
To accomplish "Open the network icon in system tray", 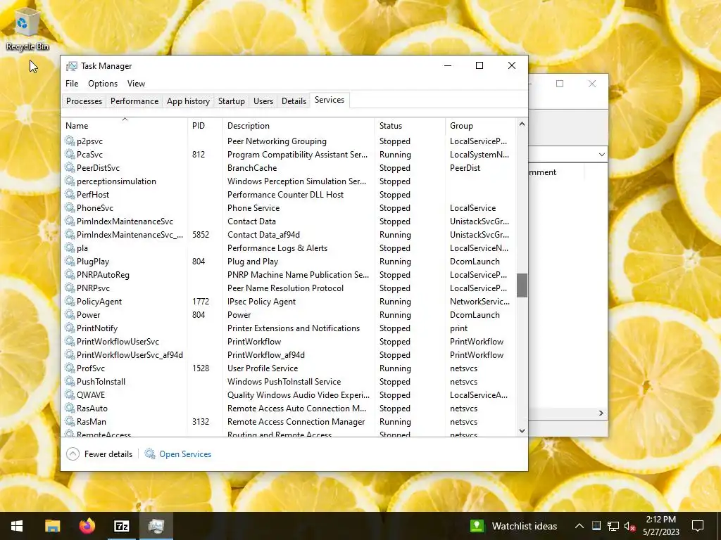I will [613, 526].
